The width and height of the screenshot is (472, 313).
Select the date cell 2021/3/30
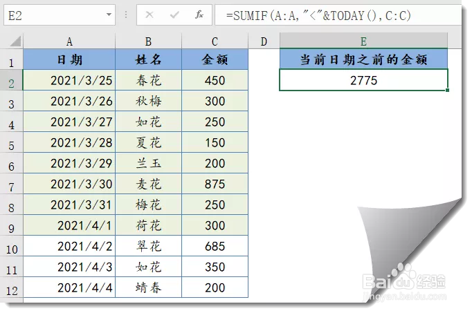point(69,184)
